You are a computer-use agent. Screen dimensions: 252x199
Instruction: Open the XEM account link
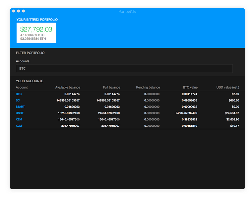(19, 119)
